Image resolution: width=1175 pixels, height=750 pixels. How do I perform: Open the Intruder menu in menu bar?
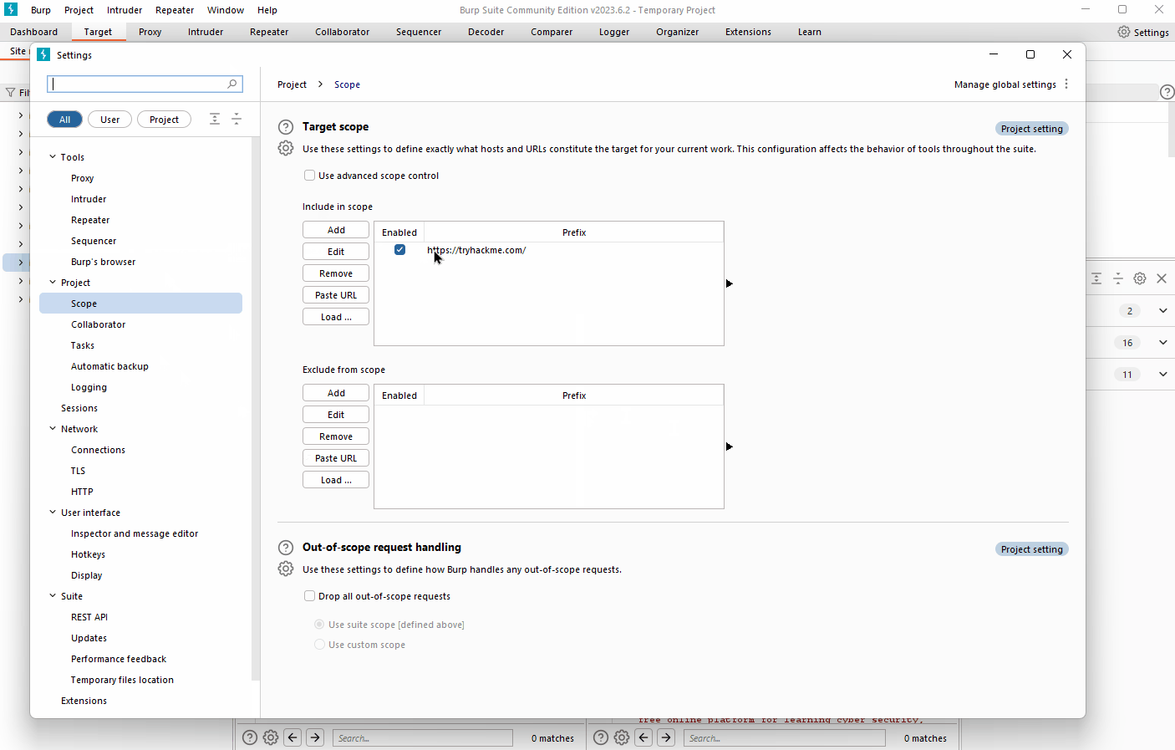click(x=125, y=10)
